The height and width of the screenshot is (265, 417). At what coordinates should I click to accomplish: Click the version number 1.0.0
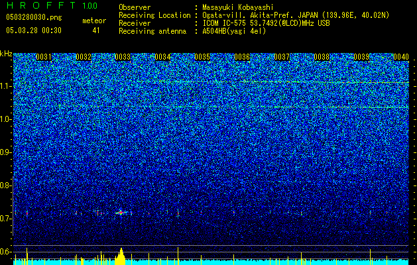tap(89, 6)
